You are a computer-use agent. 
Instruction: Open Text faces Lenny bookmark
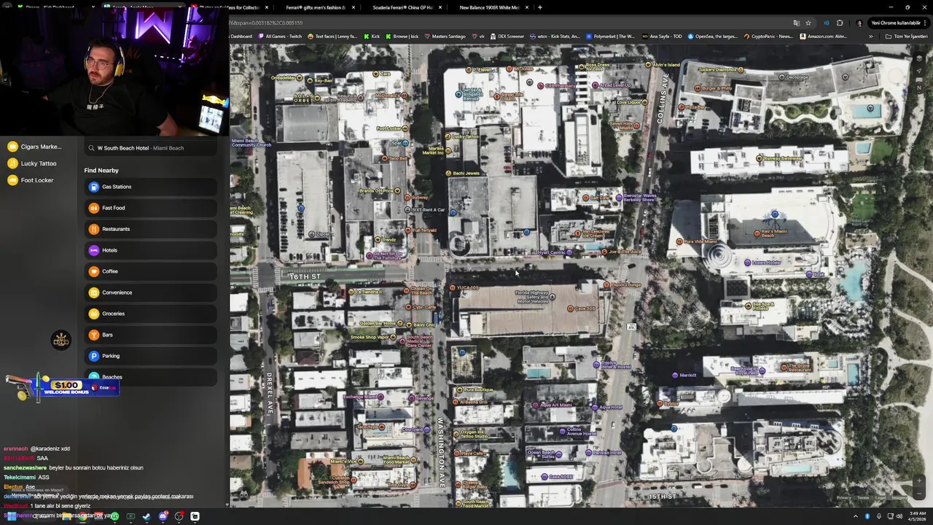pyautogui.click(x=333, y=36)
